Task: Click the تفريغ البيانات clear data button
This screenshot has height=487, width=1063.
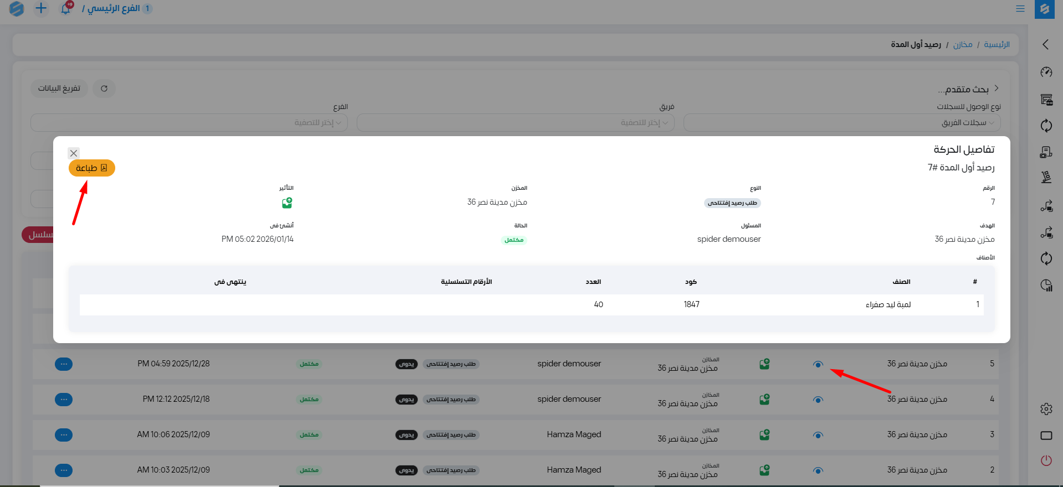Action: point(59,89)
